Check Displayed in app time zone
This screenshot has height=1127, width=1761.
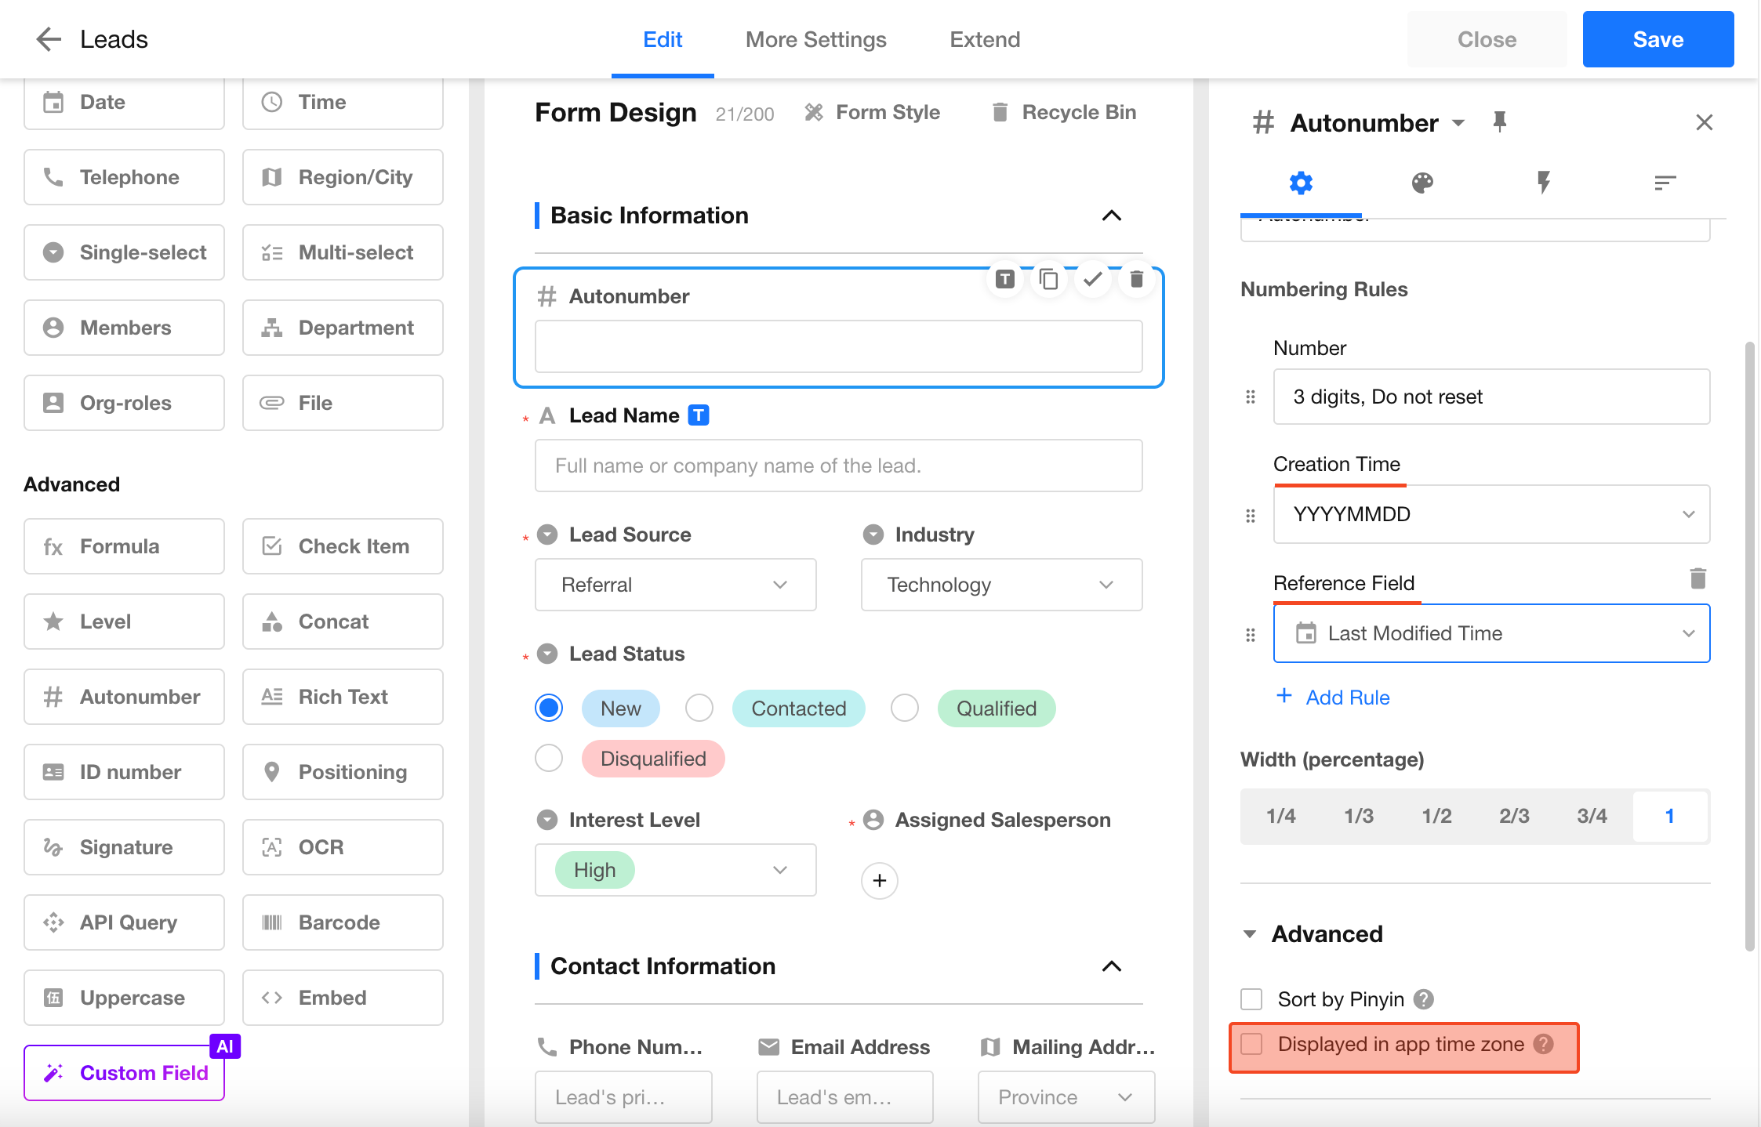(x=1251, y=1044)
